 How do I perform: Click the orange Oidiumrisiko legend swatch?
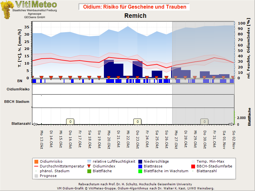pos(36,161)
